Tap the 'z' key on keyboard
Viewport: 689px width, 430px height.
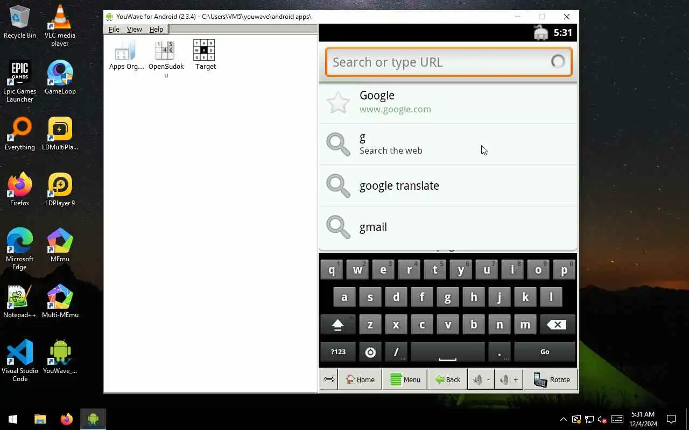tap(370, 325)
